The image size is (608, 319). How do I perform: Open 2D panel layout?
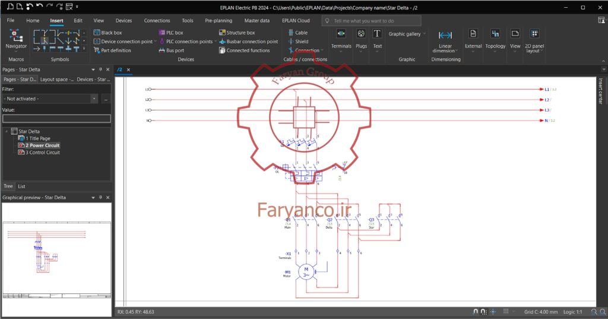tap(534, 41)
